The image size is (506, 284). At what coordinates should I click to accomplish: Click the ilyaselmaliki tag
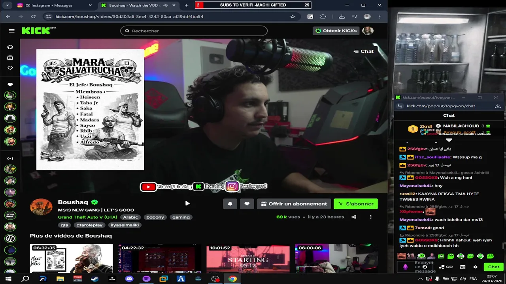pyautogui.click(x=125, y=225)
